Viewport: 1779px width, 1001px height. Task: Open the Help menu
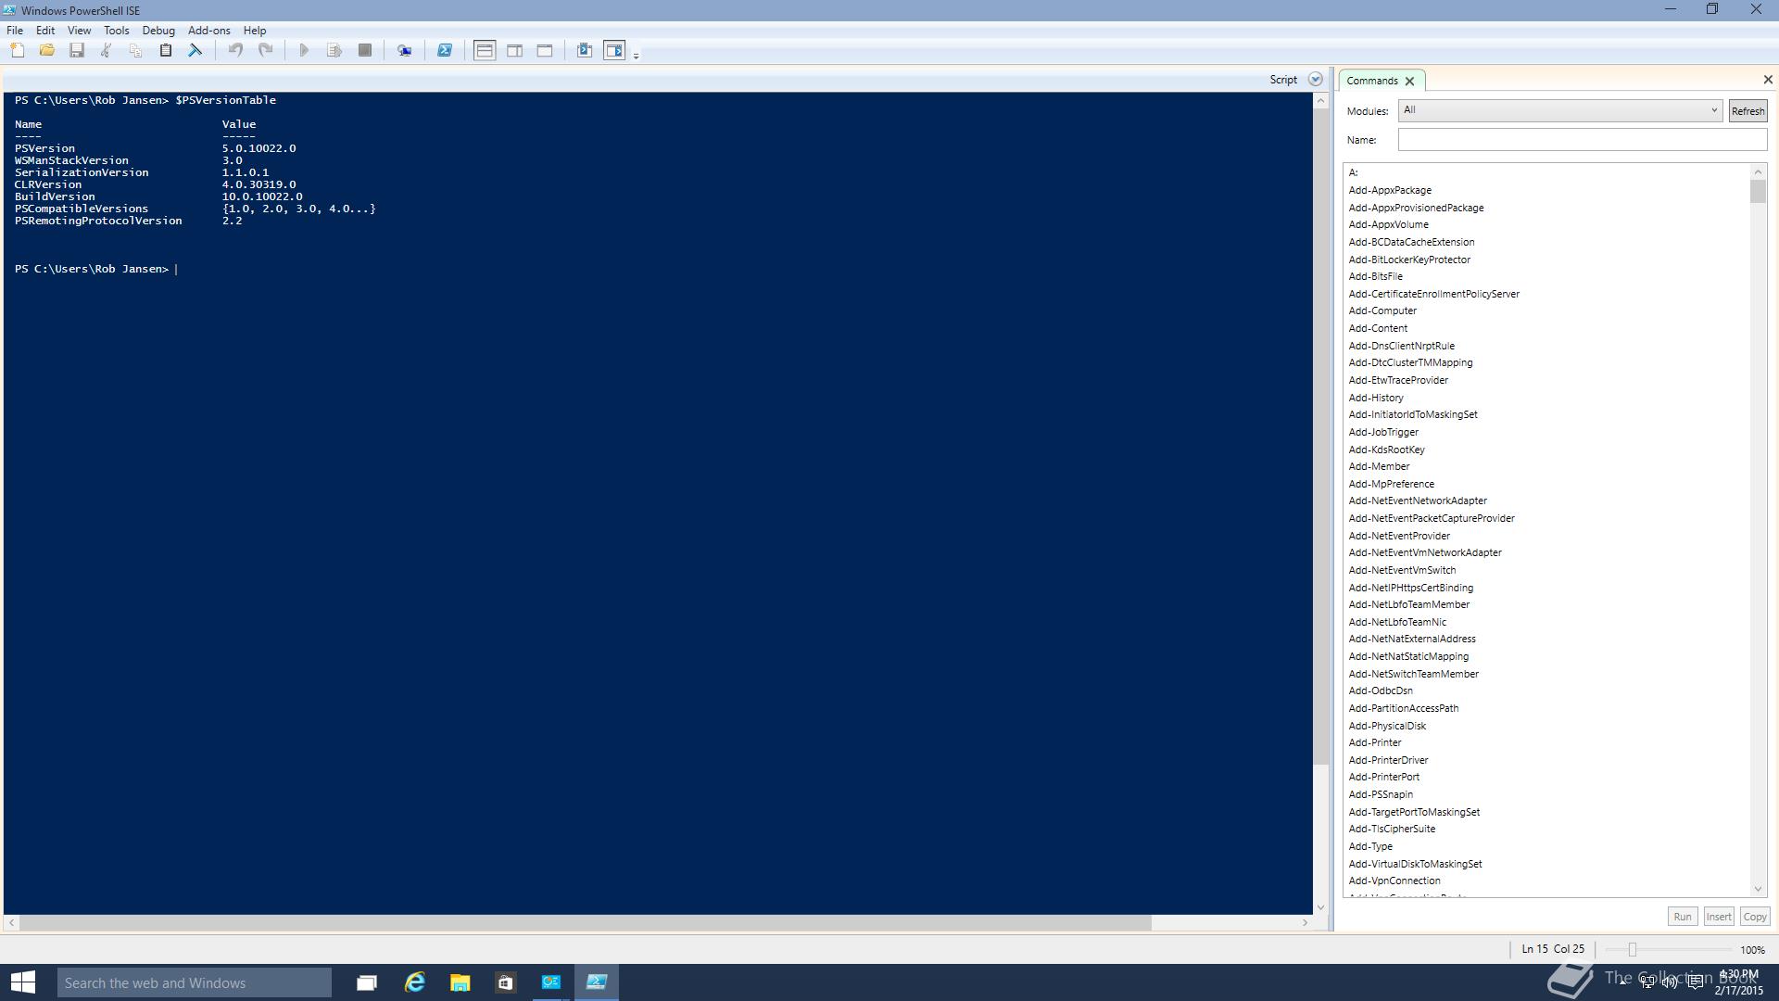click(x=254, y=31)
